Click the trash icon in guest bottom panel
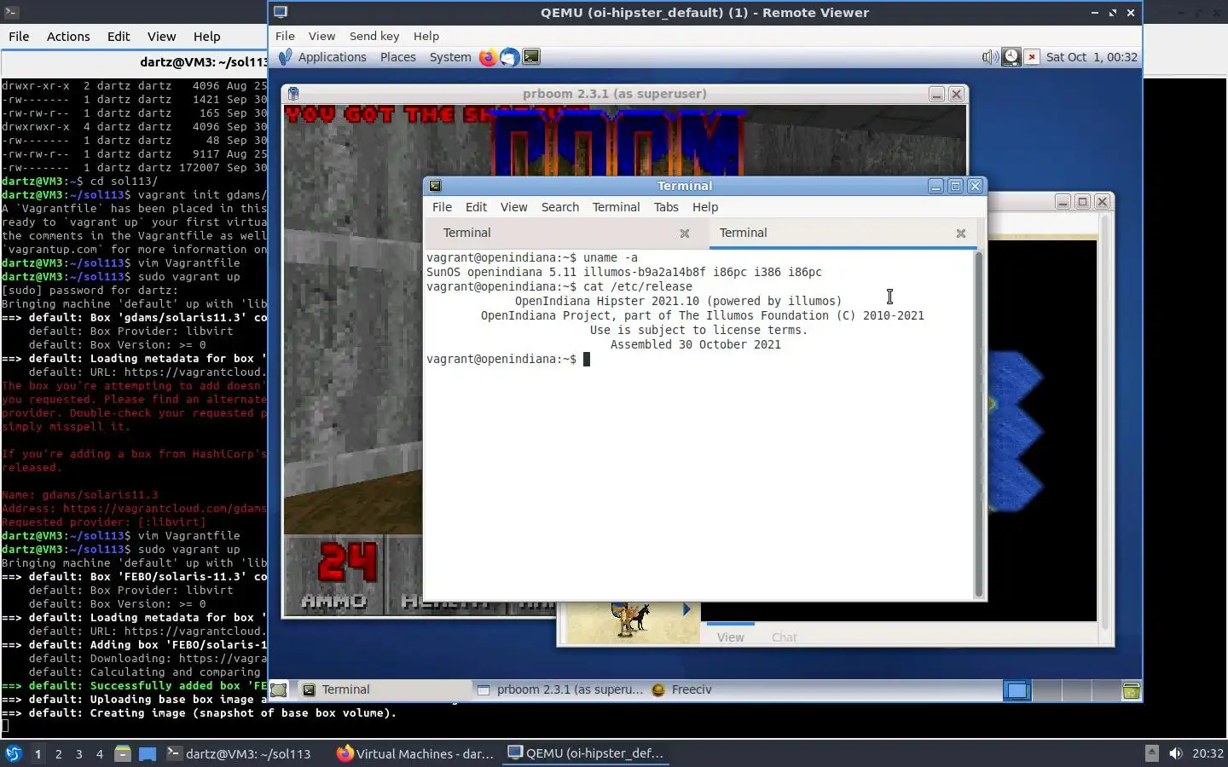The image size is (1228, 767). coord(1131,690)
